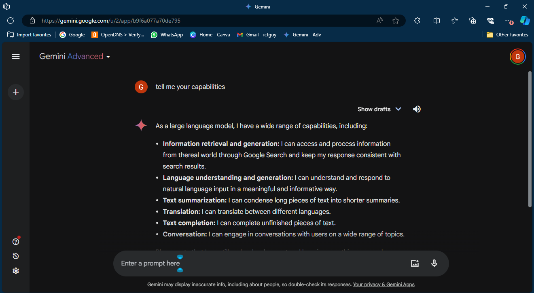
Task: Open the Favorites list icon
Action: click(x=455, y=21)
